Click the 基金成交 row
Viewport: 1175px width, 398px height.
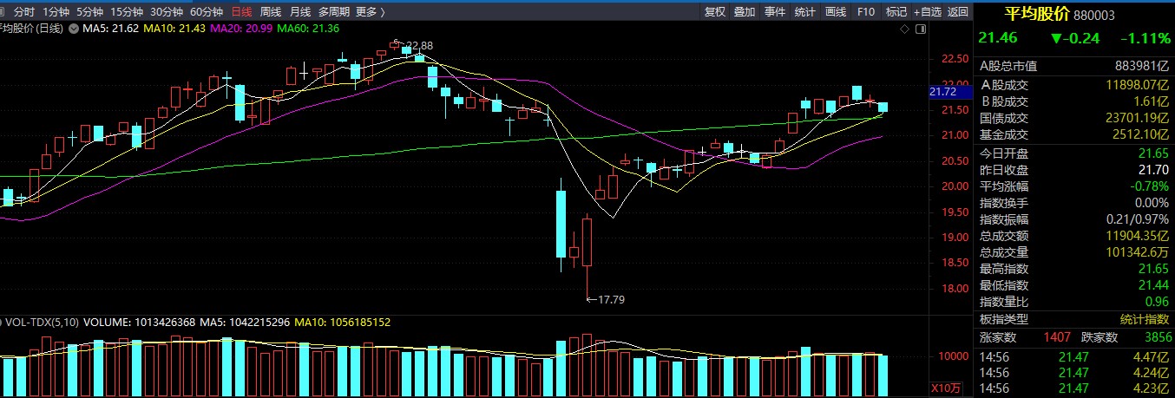[x=1074, y=134]
